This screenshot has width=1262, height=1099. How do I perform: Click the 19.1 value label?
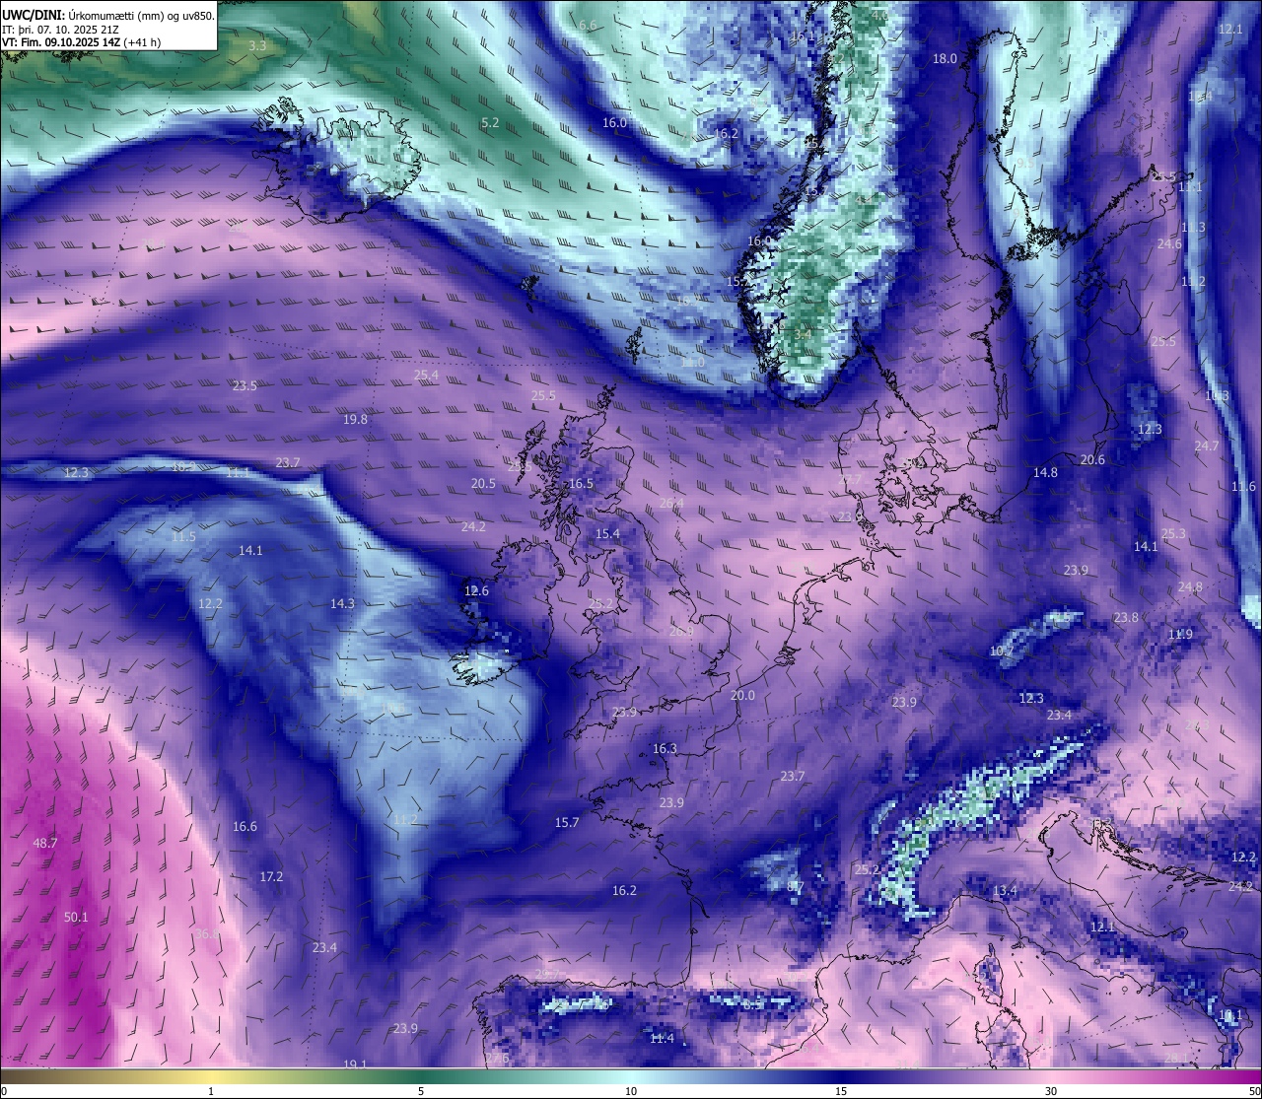point(355,1065)
